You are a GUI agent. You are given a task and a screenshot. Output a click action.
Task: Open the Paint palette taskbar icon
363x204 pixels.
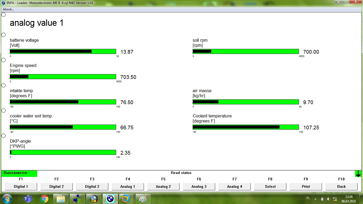point(143,198)
